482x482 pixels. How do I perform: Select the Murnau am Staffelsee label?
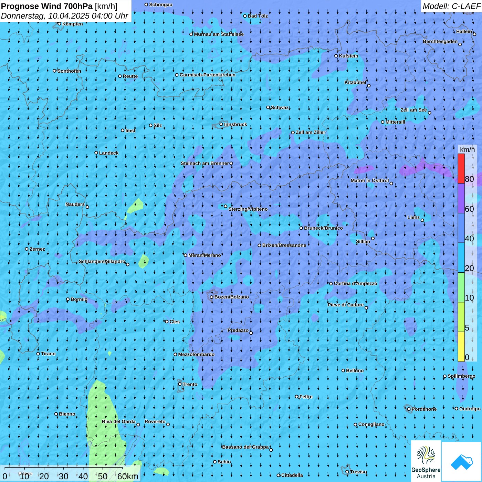click(x=219, y=34)
